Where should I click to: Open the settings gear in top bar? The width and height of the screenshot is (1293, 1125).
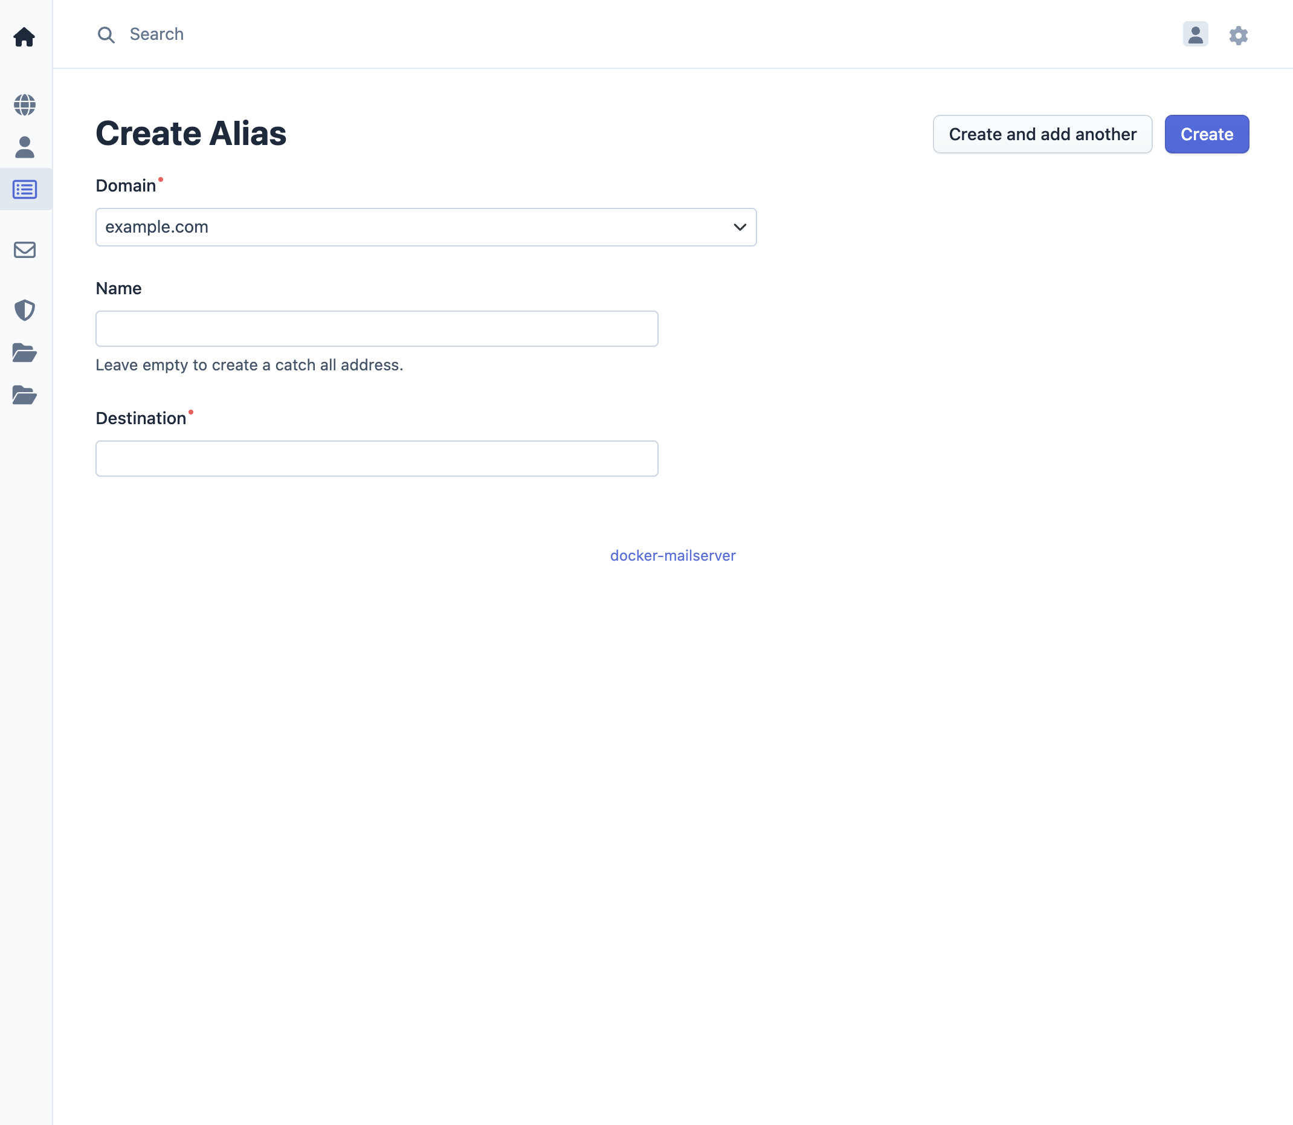point(1239,35)
